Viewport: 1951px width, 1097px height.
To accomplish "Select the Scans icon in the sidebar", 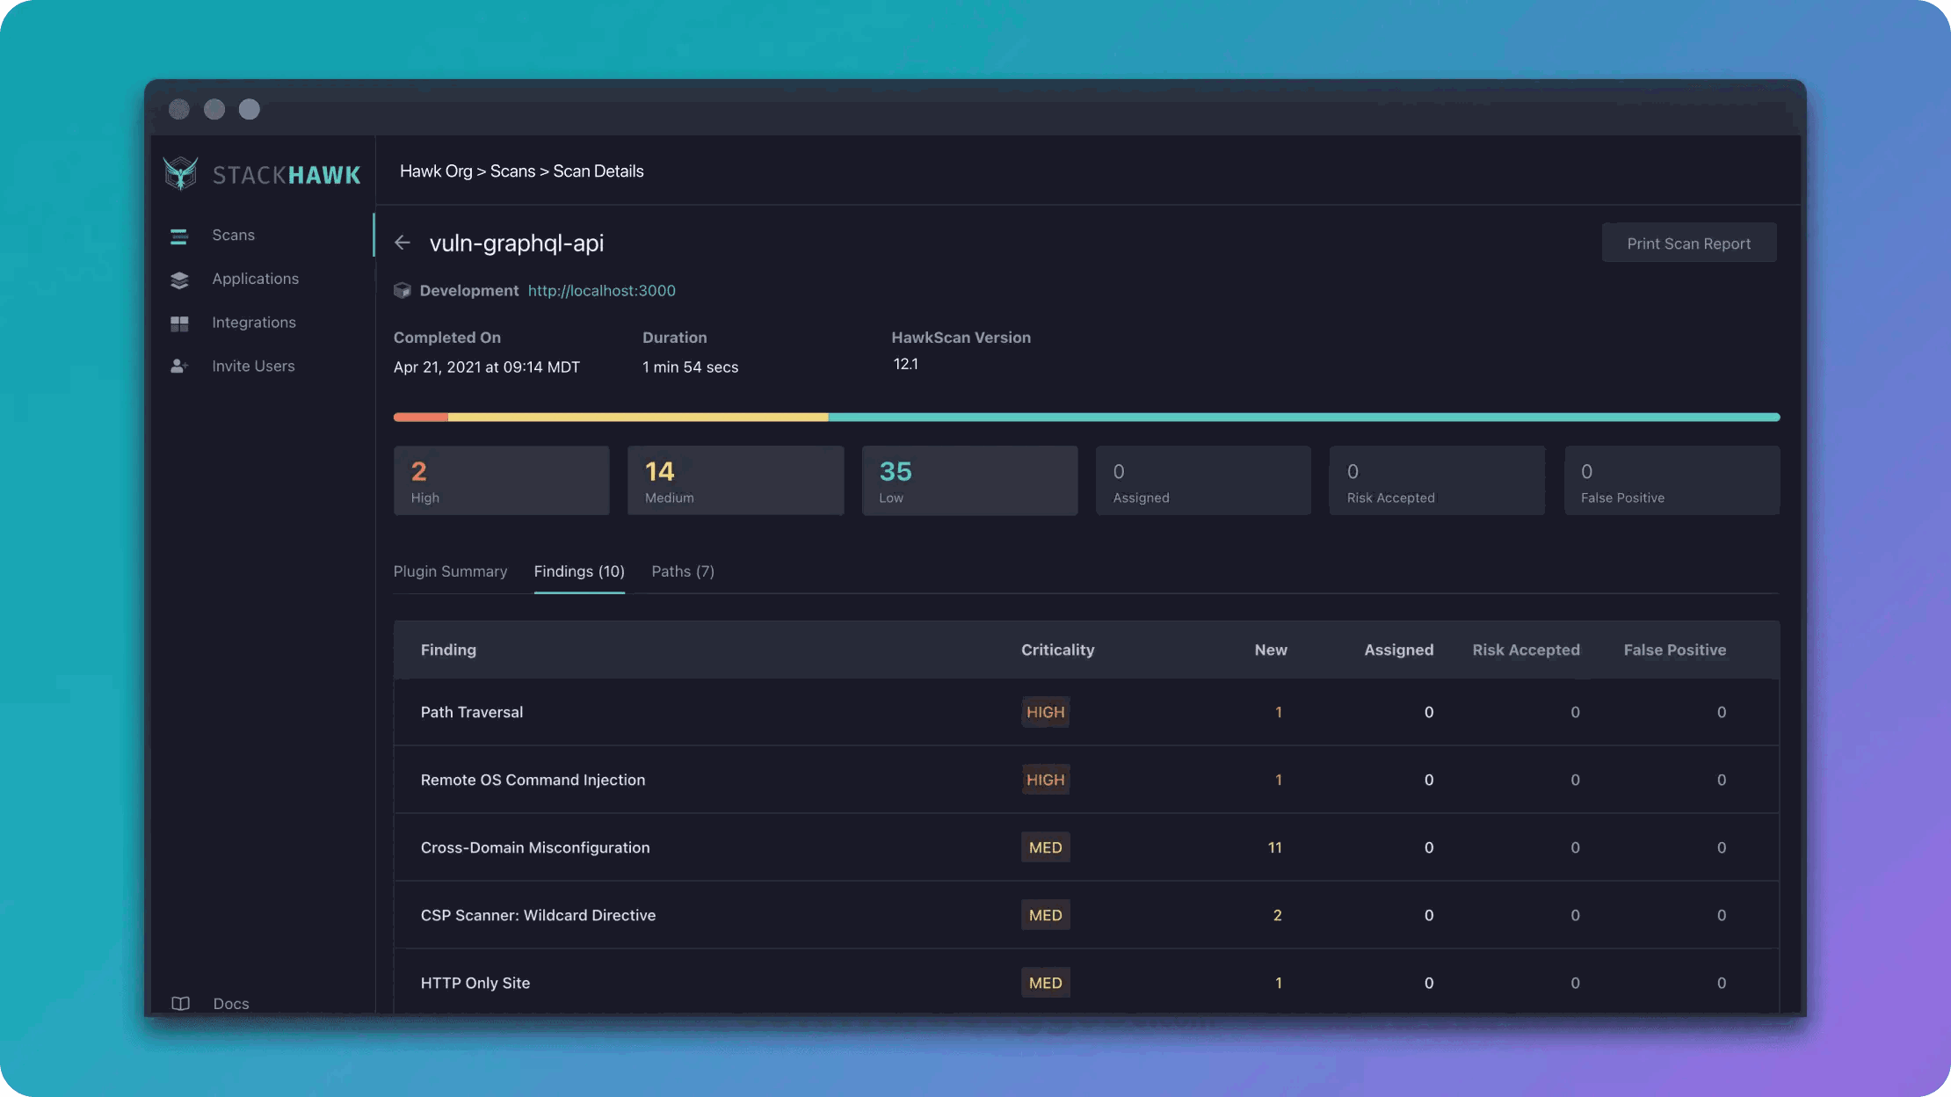I will point(179,236).
